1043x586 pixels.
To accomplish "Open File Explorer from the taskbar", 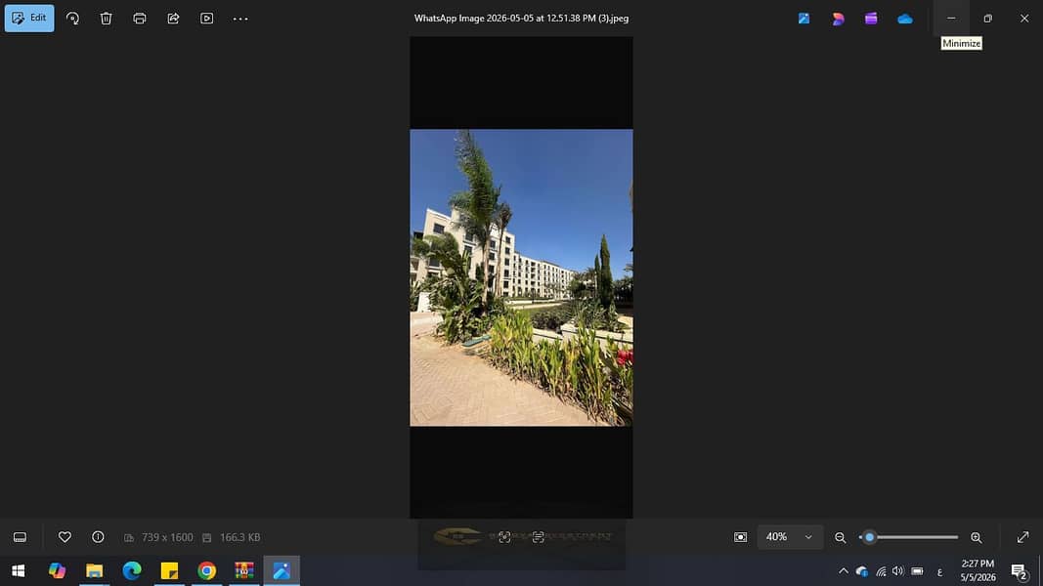I will [95, 570].
